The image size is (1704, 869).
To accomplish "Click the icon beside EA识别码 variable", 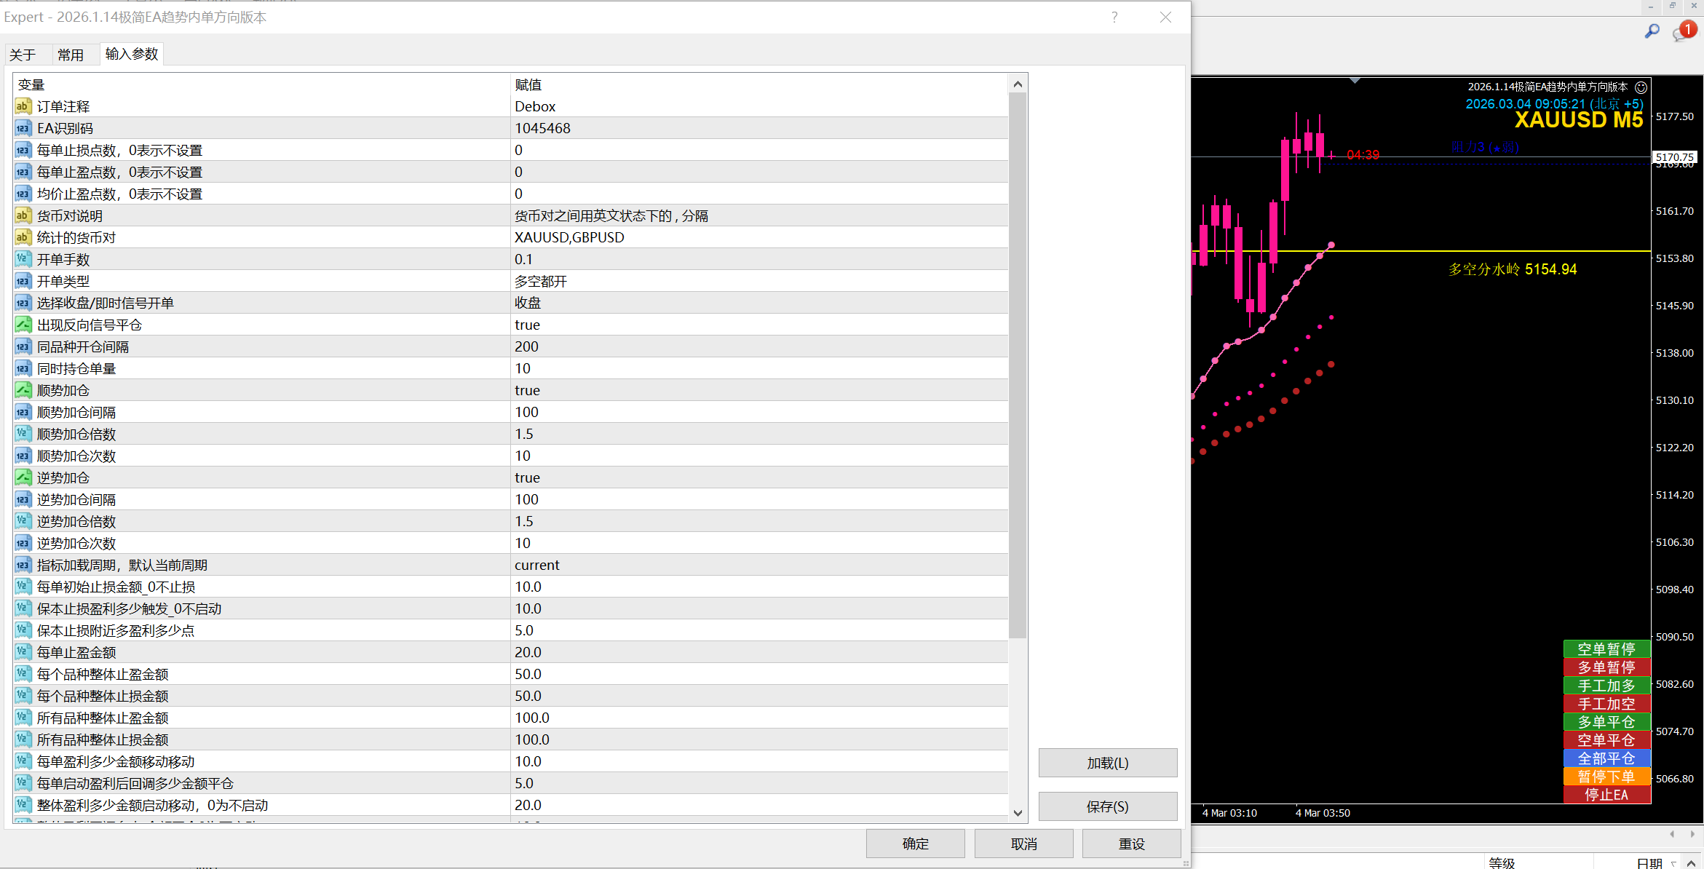I will click(23, 128).
